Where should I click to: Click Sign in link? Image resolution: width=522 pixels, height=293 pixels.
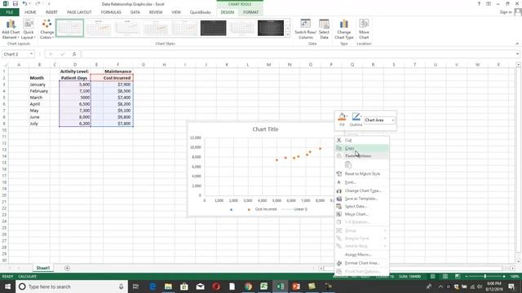(506, 12)
